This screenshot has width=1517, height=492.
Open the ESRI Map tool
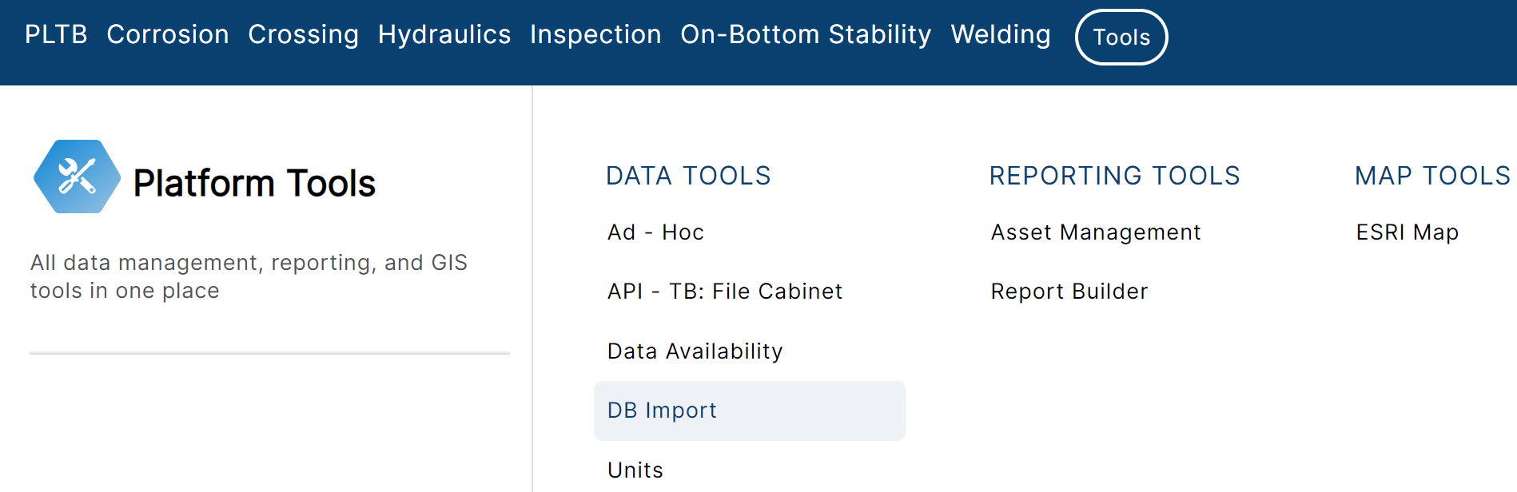[x=1408, y=232]
